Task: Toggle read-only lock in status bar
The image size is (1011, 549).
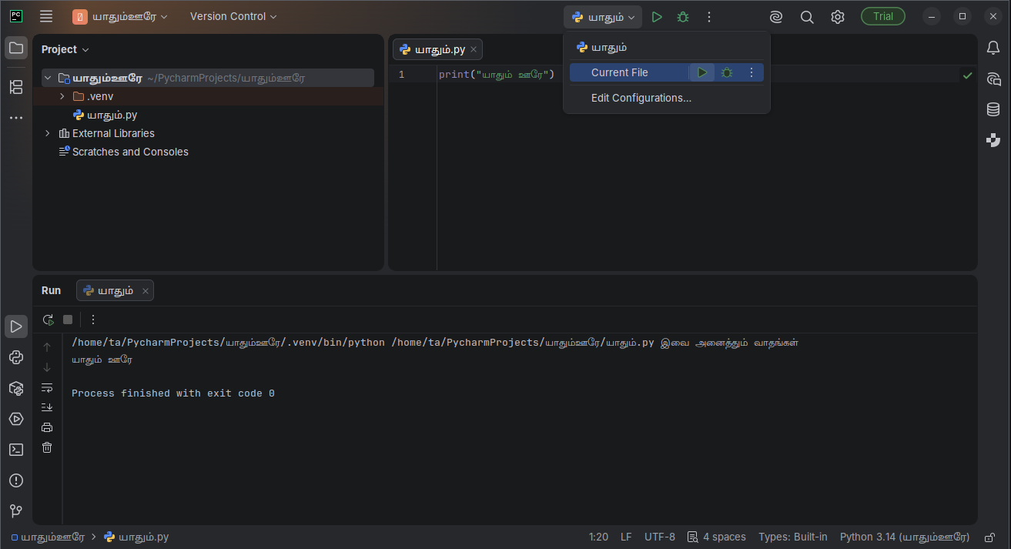Action: click(988, 537)
